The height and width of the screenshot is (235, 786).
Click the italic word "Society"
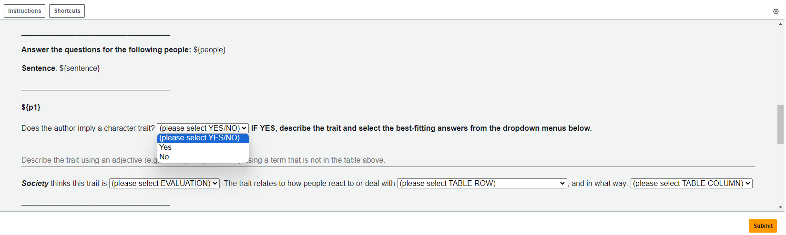[35, 184]
